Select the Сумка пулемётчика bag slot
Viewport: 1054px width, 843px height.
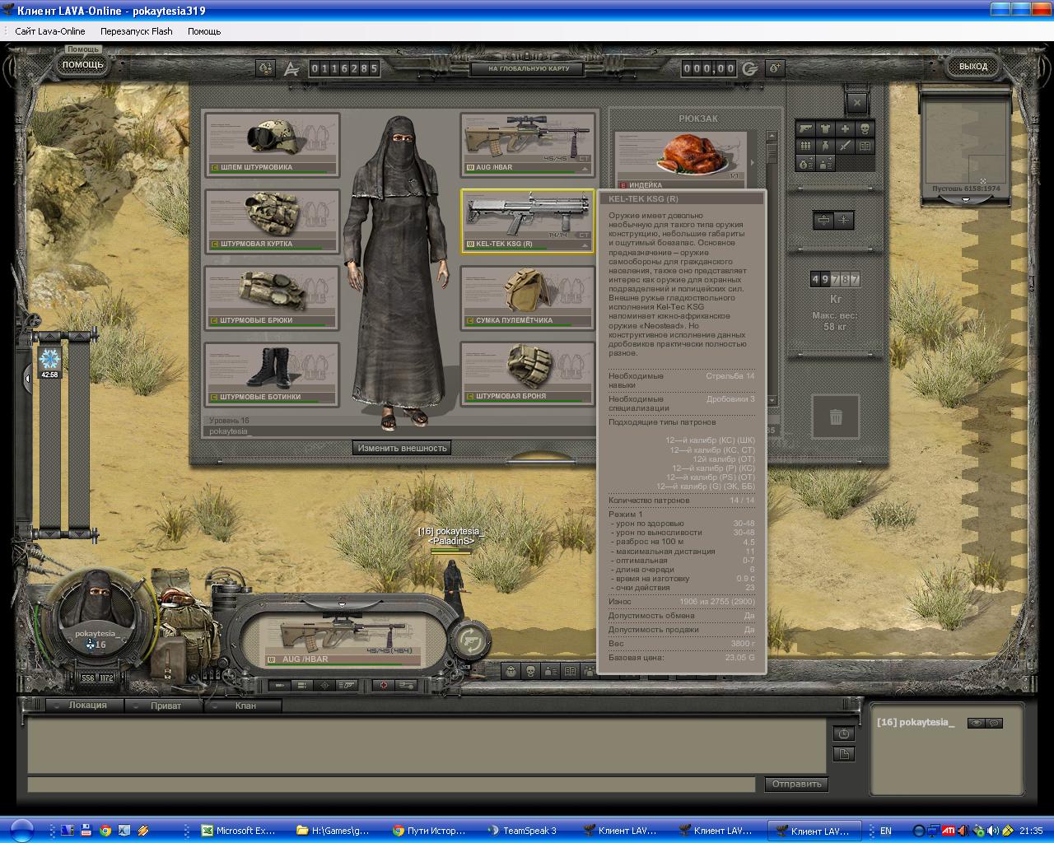pyautogui.click(x=528, y=297)
